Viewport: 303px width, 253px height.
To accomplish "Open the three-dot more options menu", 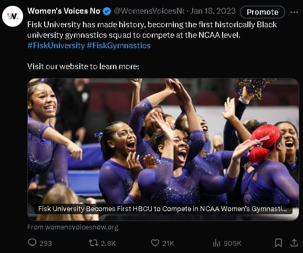I will (294, 13).
